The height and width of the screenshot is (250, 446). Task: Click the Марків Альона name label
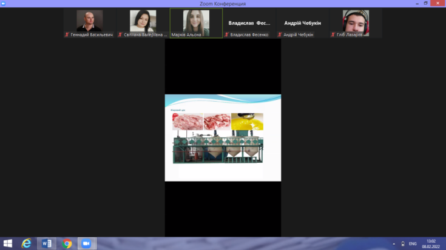186,35
